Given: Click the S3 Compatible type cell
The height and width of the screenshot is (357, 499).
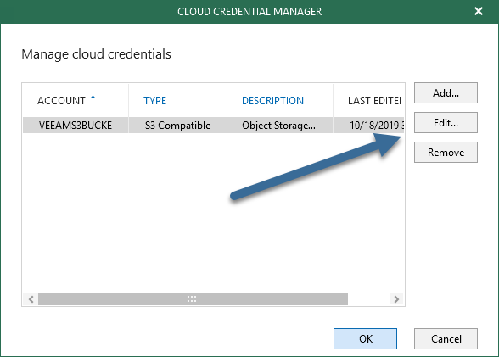Looking at the screenshot, I should click(177, 126).
